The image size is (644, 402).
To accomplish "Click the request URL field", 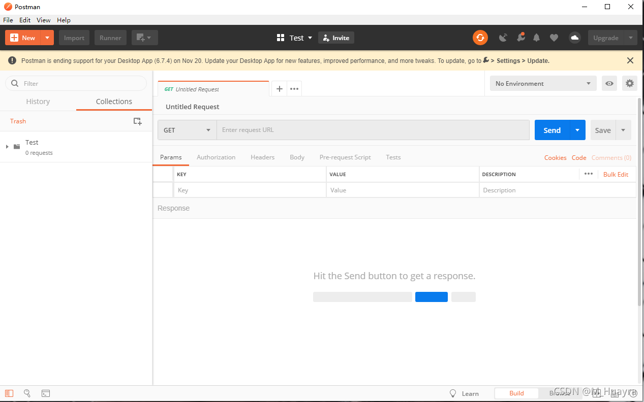I will tap(373, 130).
